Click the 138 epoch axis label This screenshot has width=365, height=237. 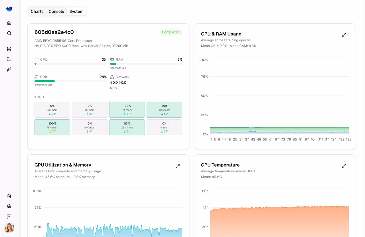348,139
